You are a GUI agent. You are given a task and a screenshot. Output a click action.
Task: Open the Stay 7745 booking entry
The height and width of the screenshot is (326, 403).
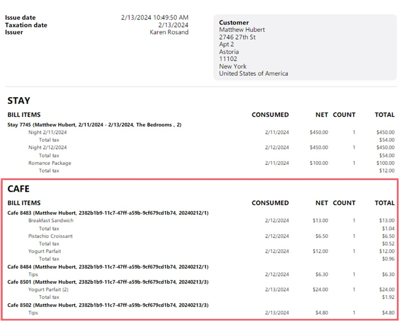94,125
